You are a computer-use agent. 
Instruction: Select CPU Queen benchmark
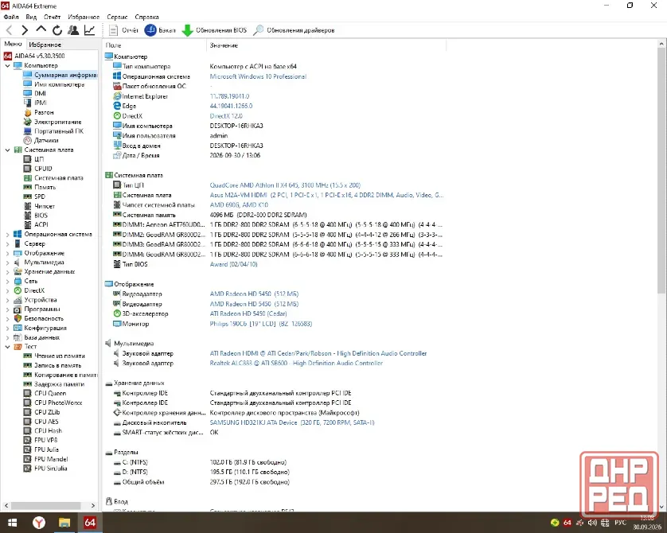50,393
